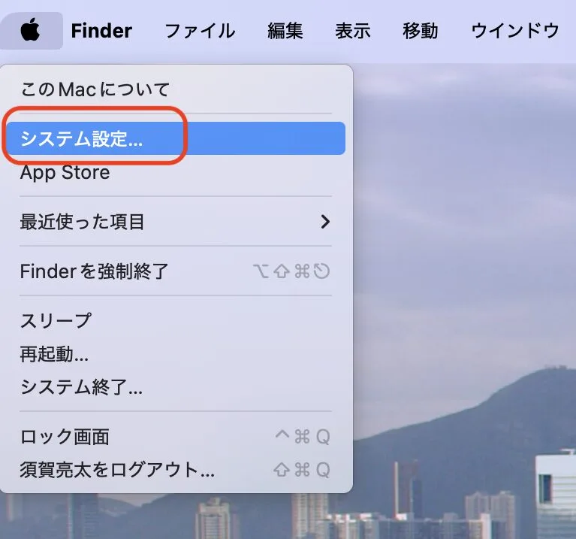Open the Finder menu in menu bar

[101, 31]
